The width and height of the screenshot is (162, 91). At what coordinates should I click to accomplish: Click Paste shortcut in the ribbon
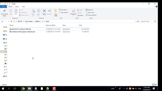(x=24, y=15)
